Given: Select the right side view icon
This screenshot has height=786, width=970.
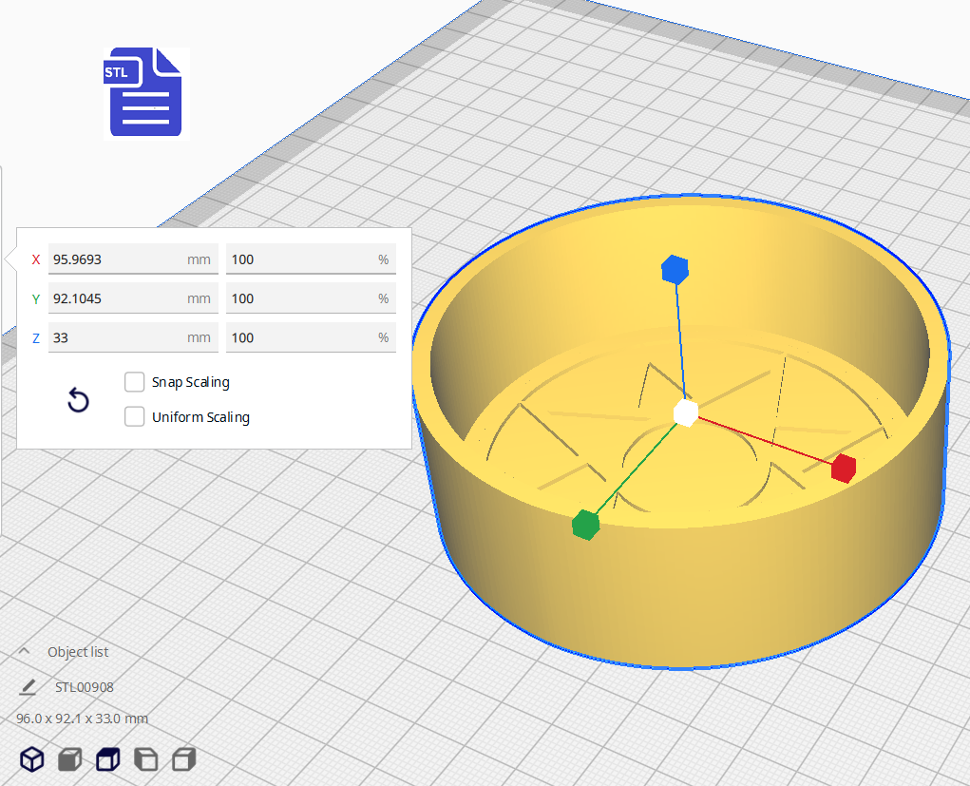Looking at the screenshot, I should click(183, 759).
